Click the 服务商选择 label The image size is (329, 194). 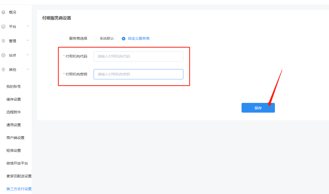pos(78,38)
